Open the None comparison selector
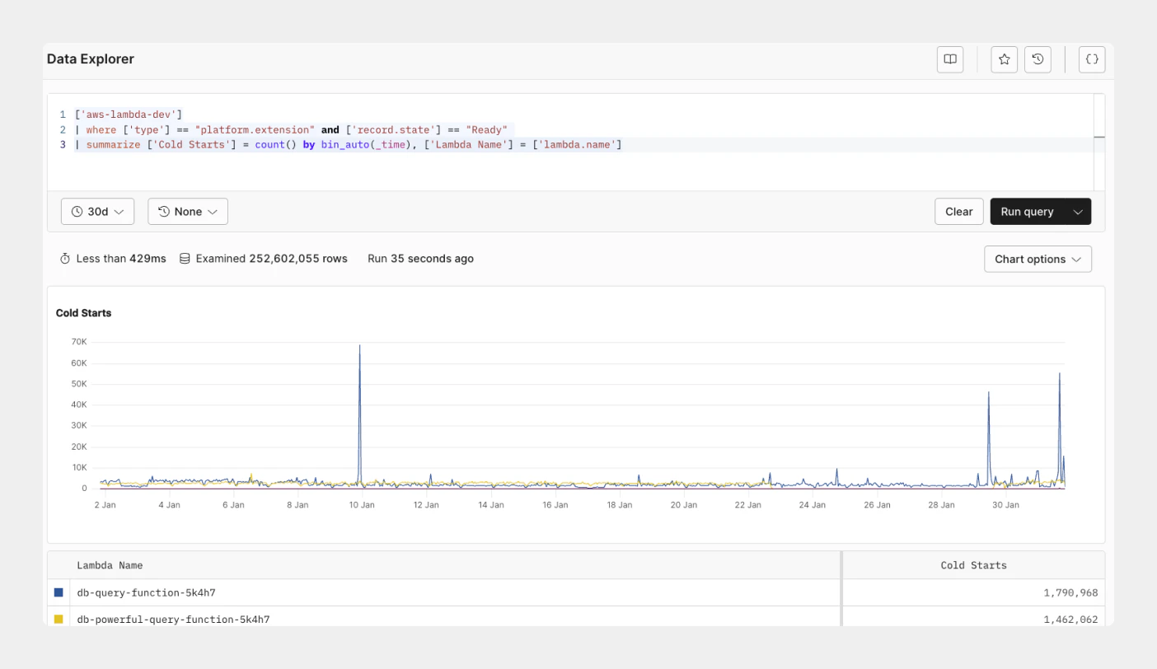1157x669 pixels. tap(187, 211)
